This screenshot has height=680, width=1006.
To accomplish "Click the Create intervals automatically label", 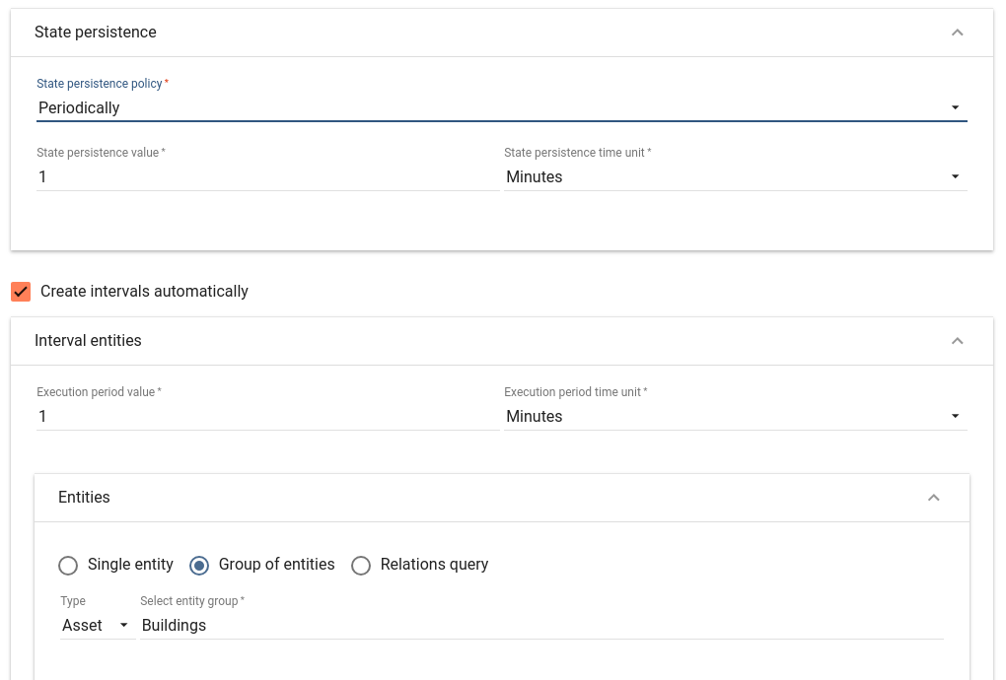I will (x=144, y=292).
